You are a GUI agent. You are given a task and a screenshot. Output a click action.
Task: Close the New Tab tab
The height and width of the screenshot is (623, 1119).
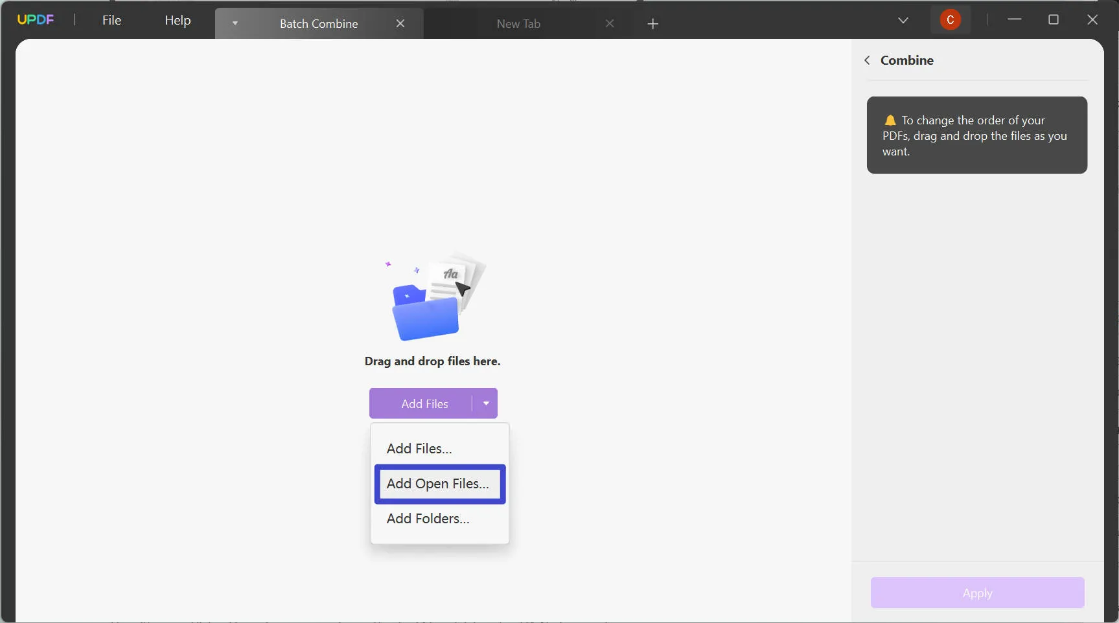click(x=610, y=23)
